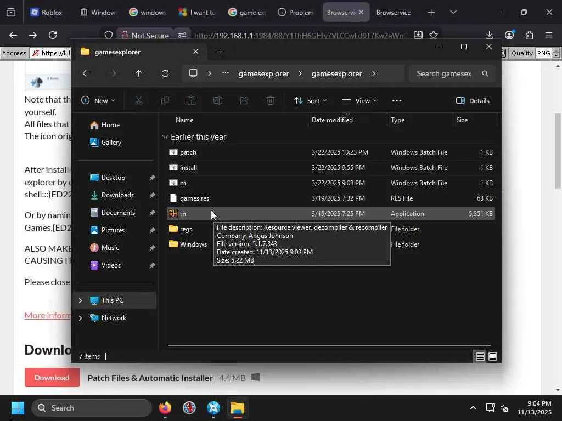Click the red Download button on webpage
This screenshot has height=421, width=562.
click(x=52, y=378)
